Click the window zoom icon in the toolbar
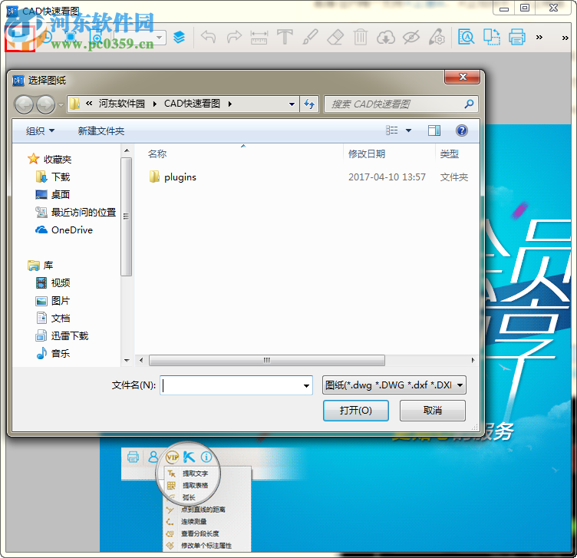This screenshot has width=577, height=558. pyautogui.click(x=97, y=37)
